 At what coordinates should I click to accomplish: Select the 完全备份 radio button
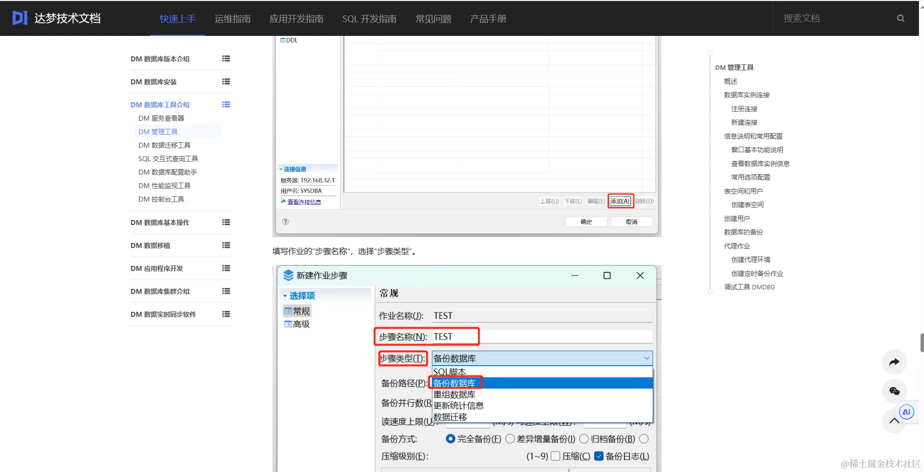pyautogui.click(x=451, y=439)
